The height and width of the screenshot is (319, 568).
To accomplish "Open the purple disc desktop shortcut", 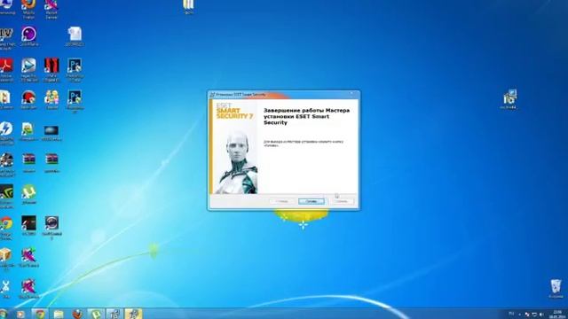I will tap(28, 34).
